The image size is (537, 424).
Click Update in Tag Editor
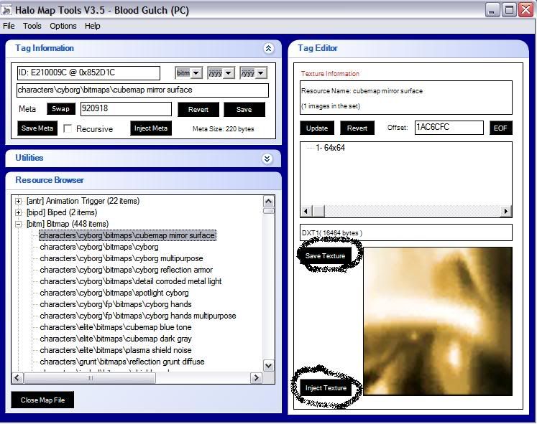click(317, 128)
